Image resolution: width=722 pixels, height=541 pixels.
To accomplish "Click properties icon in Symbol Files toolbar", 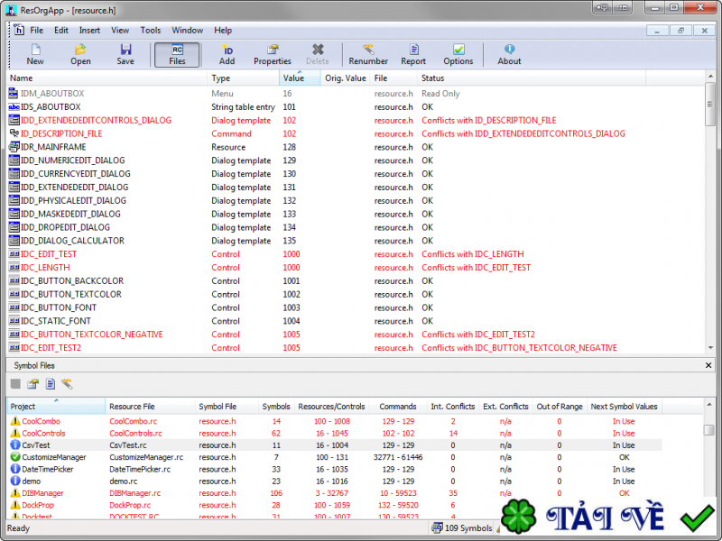I will (32, 384).
